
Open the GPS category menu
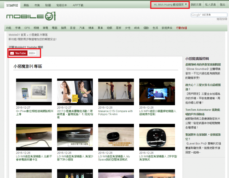click(27, 28)
